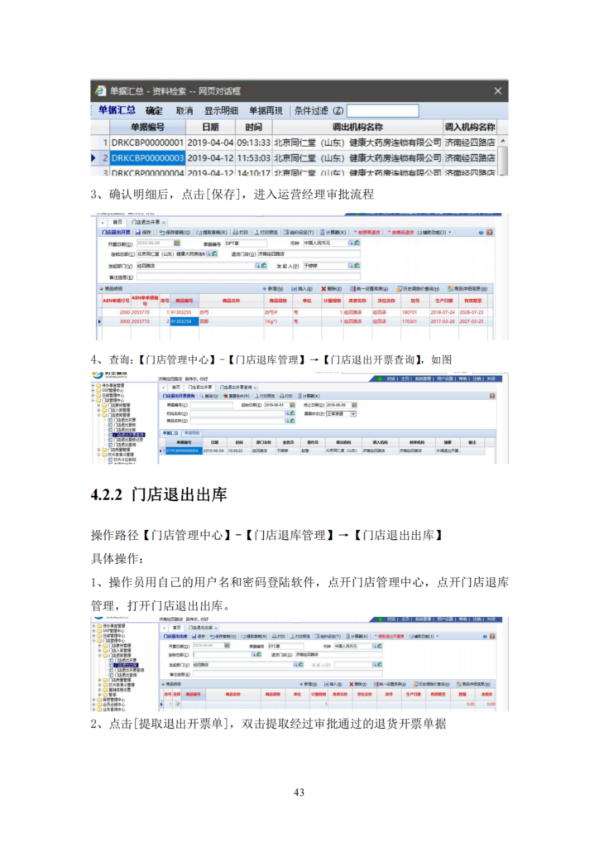
Task: Click the 调出机构名称 column header
Action: [357, 127]
